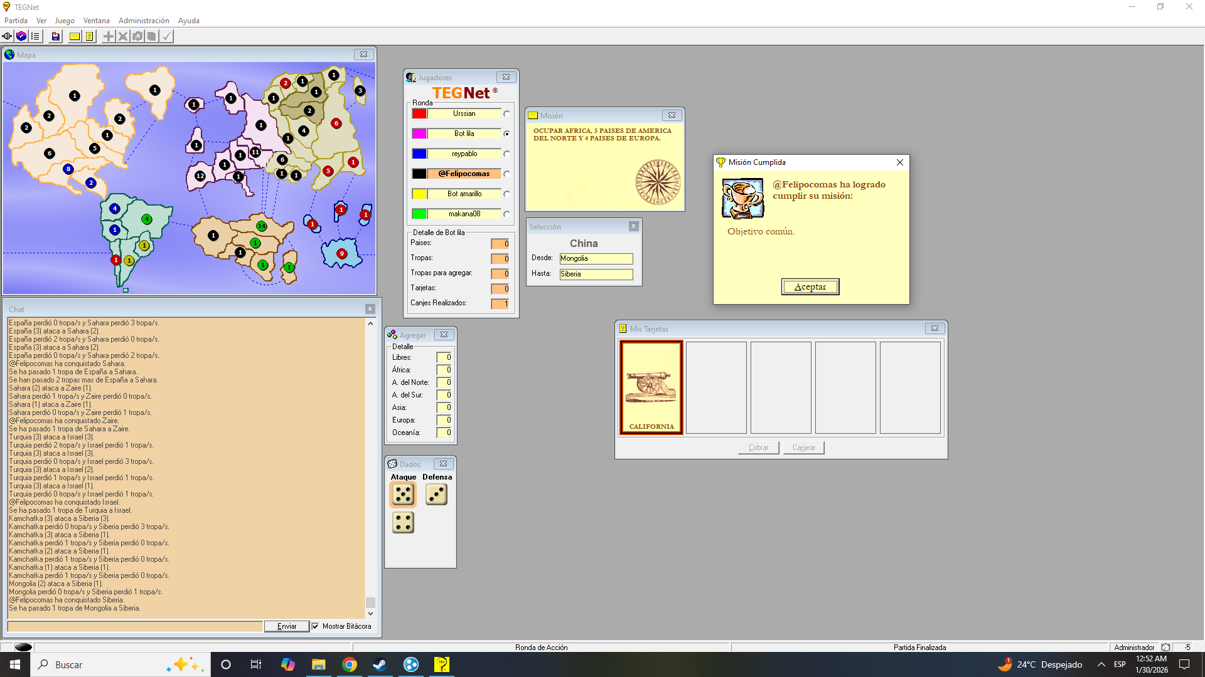Open my cards yellow icon in toolbar
The height and width of the screenshot is (677, 1205).
(90, 36)
